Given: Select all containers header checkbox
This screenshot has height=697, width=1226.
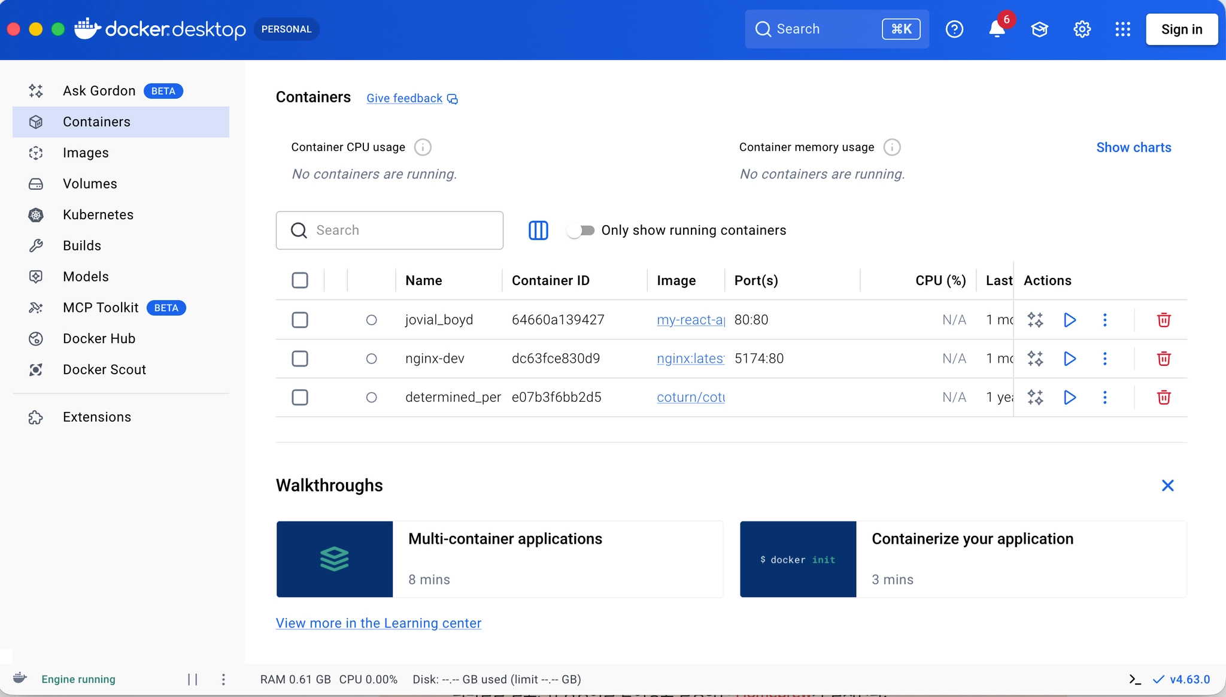Looking at the screenshot, I should 300,280.
